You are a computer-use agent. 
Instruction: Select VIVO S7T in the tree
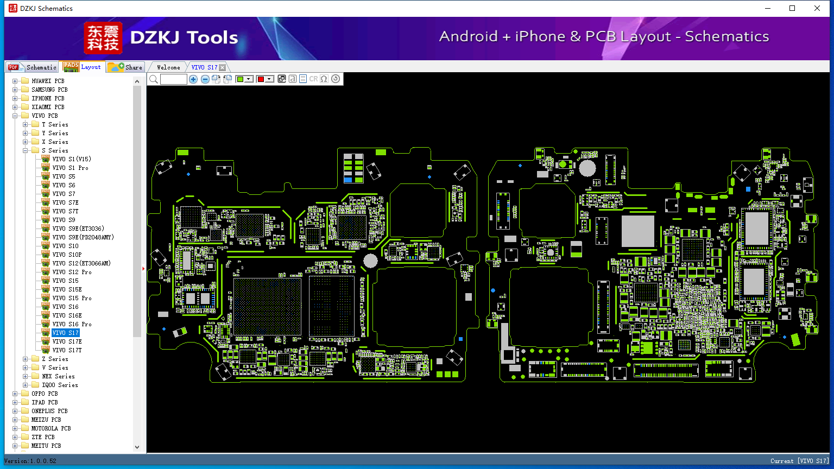point(65,211)
